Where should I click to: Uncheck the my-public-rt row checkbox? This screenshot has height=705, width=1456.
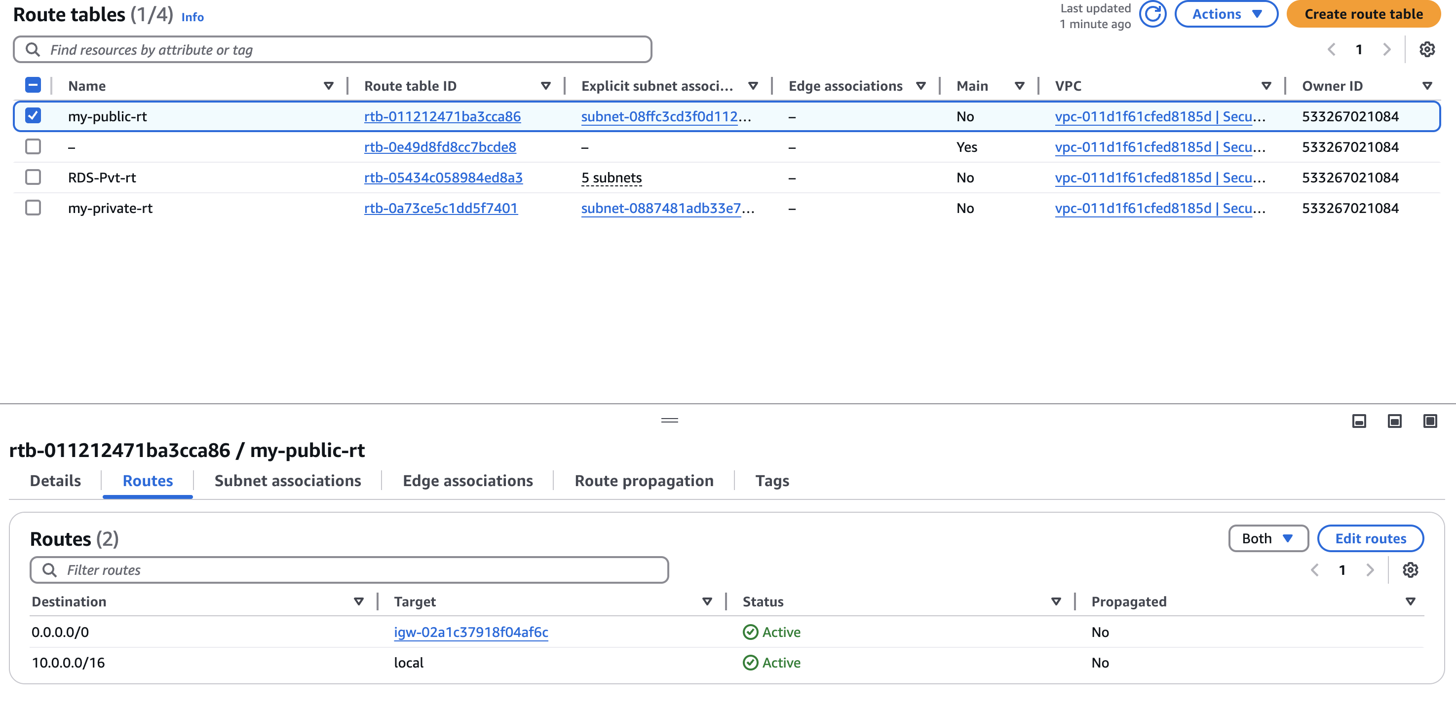click(x=34, y=116)
